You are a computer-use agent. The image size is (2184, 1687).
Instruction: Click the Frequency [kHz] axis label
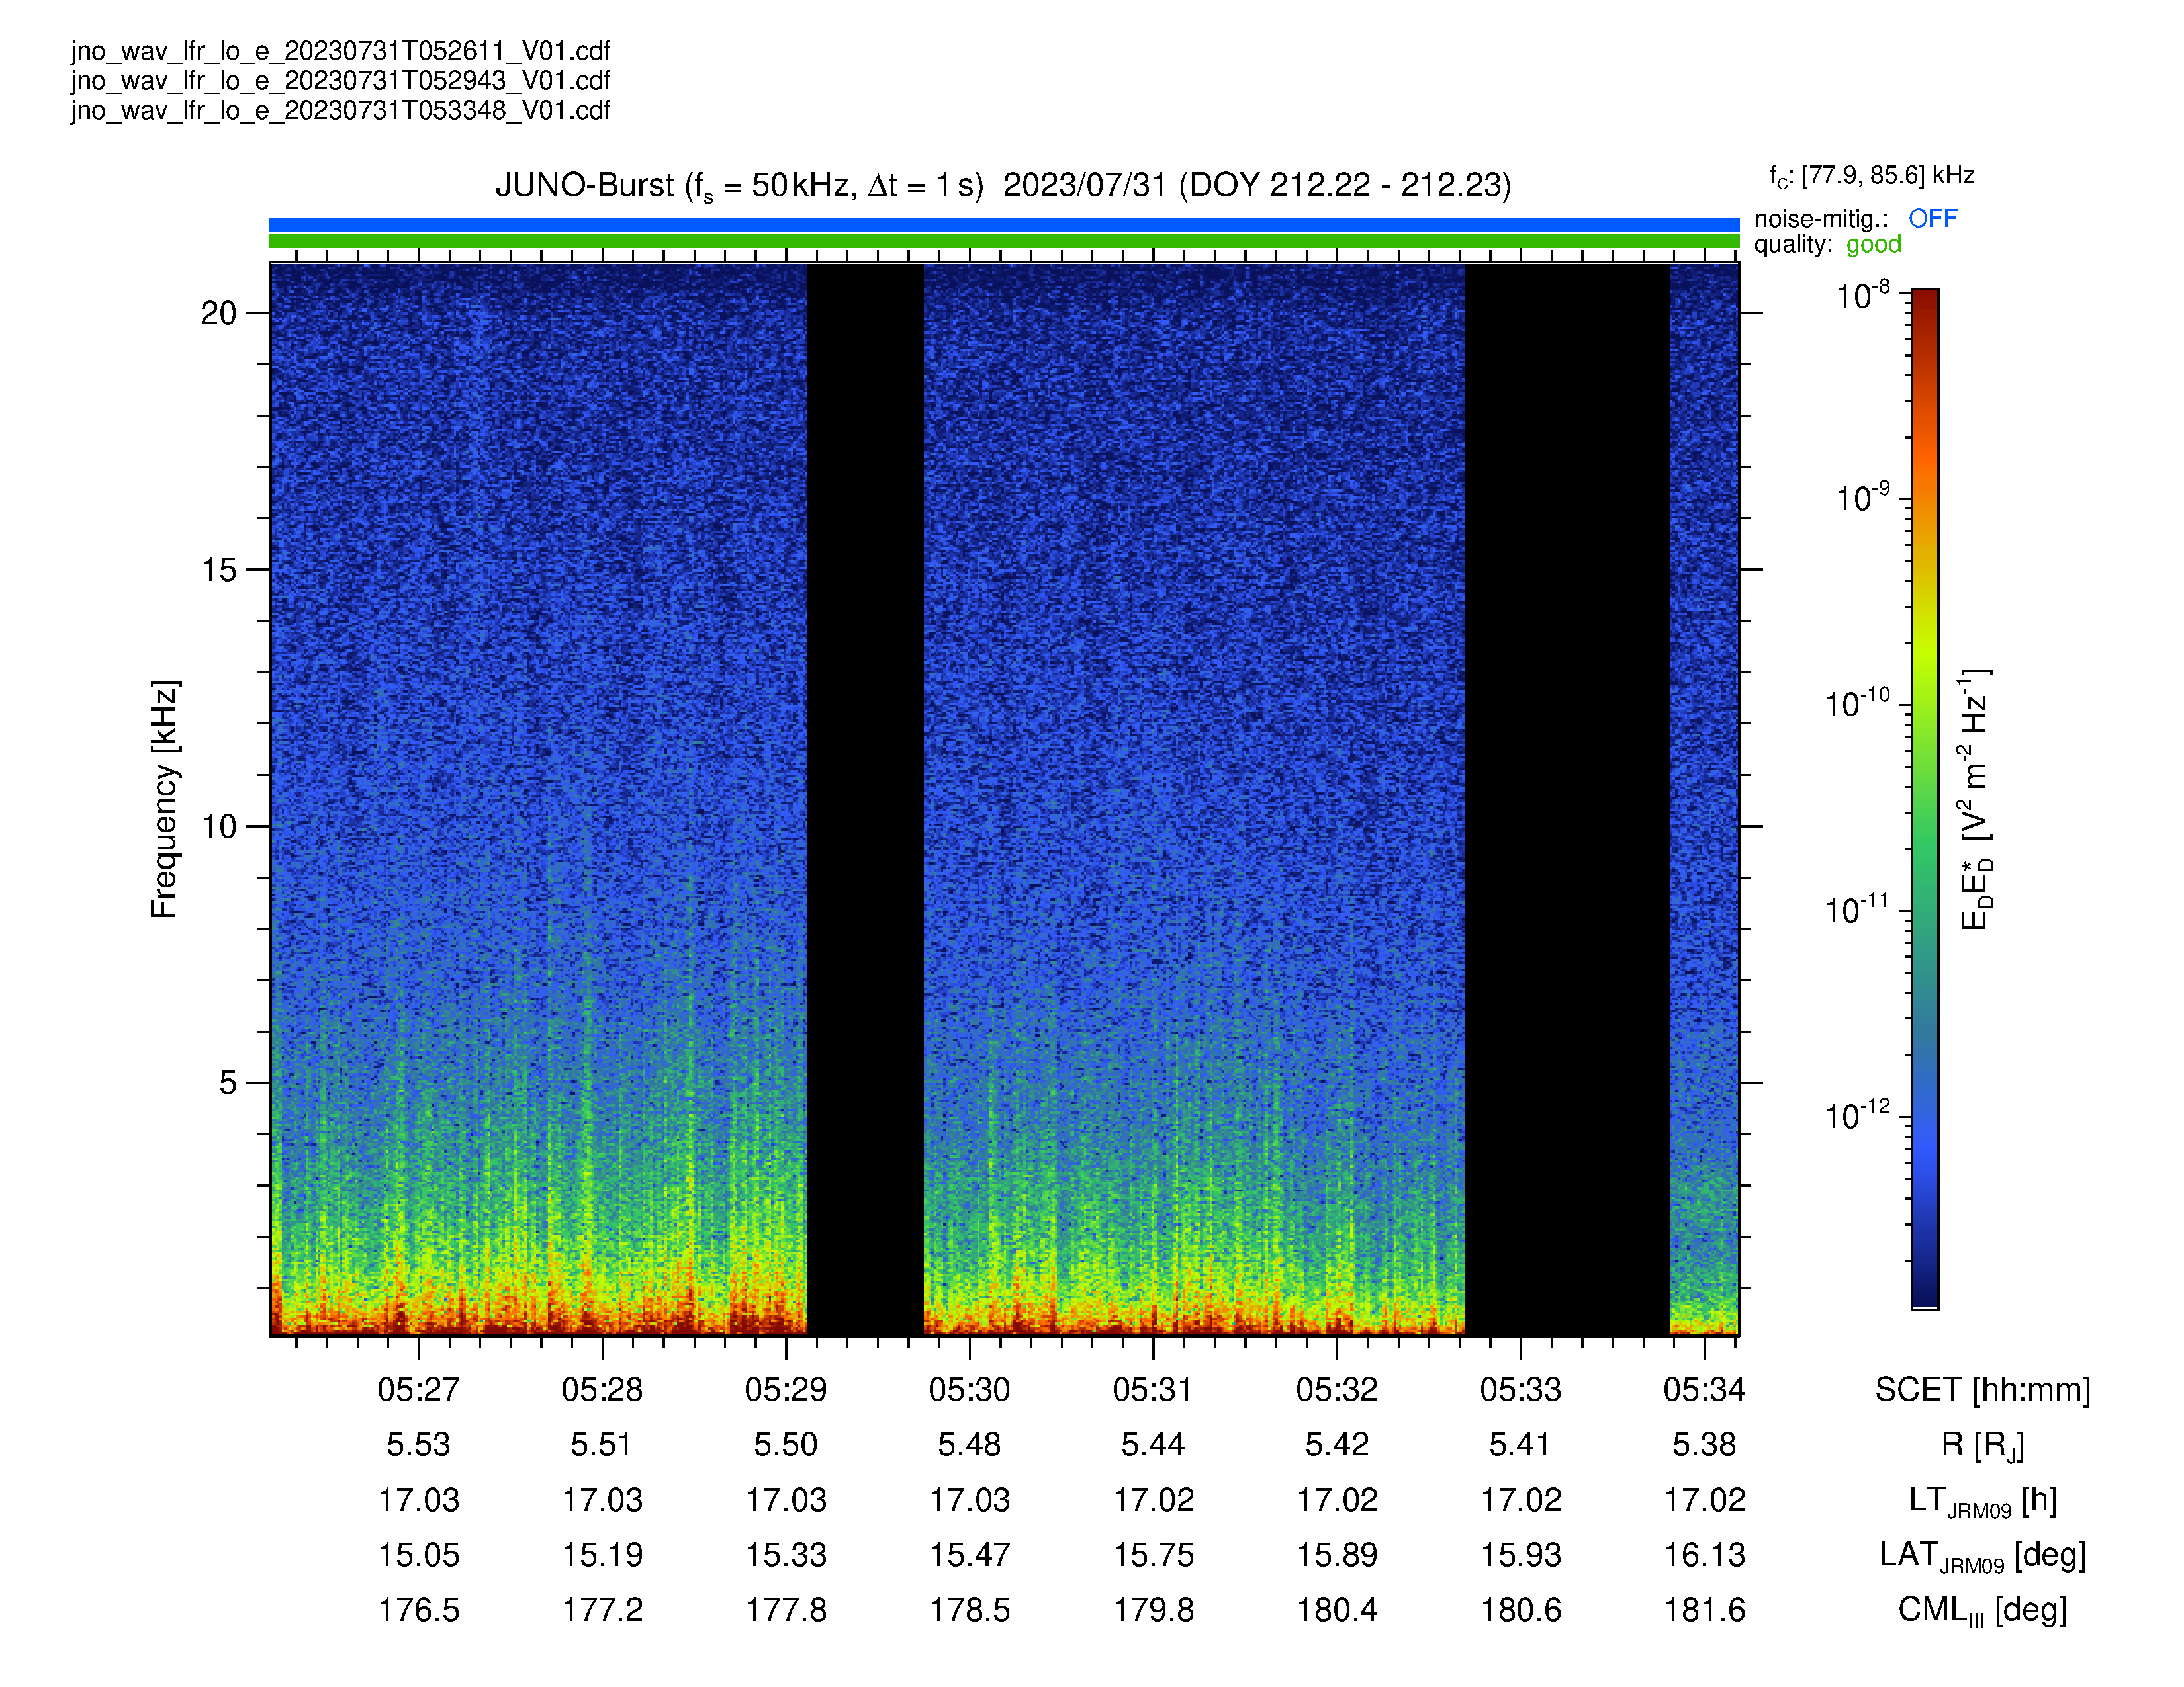coord(165,800)
